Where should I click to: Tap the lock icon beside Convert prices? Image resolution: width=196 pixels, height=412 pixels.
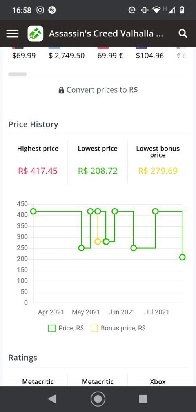(61, 91)
